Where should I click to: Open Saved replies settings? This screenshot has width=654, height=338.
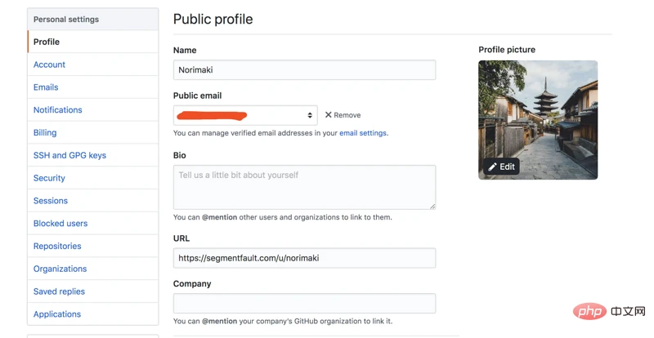(59, 291)
